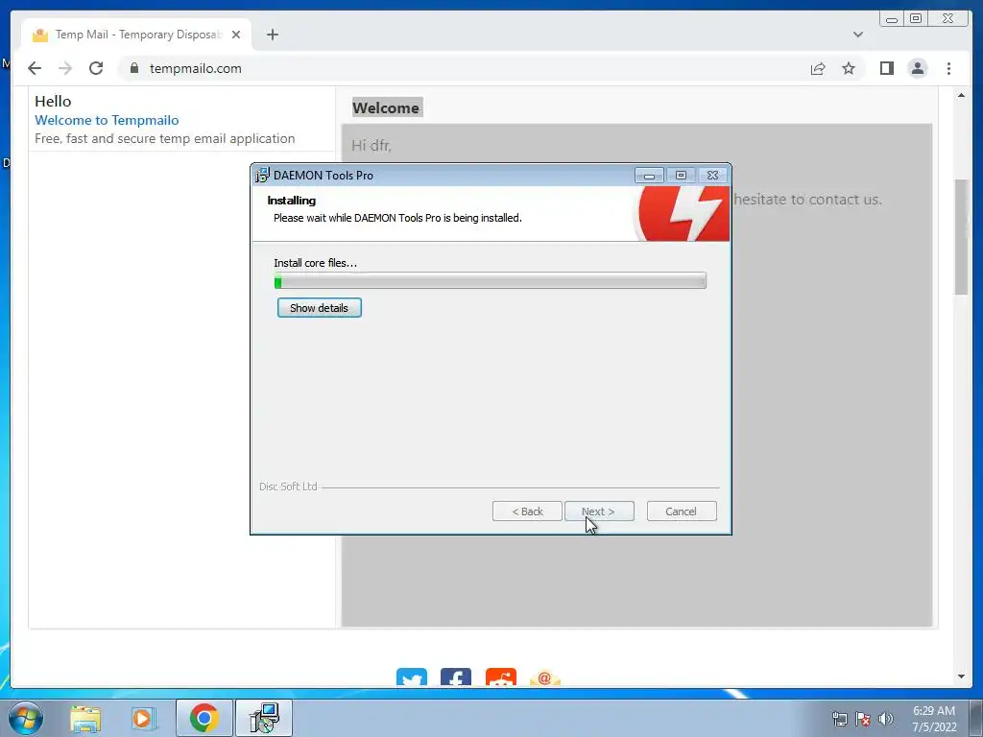Open Windows Explorer from taskbar

tap(85, 719)
